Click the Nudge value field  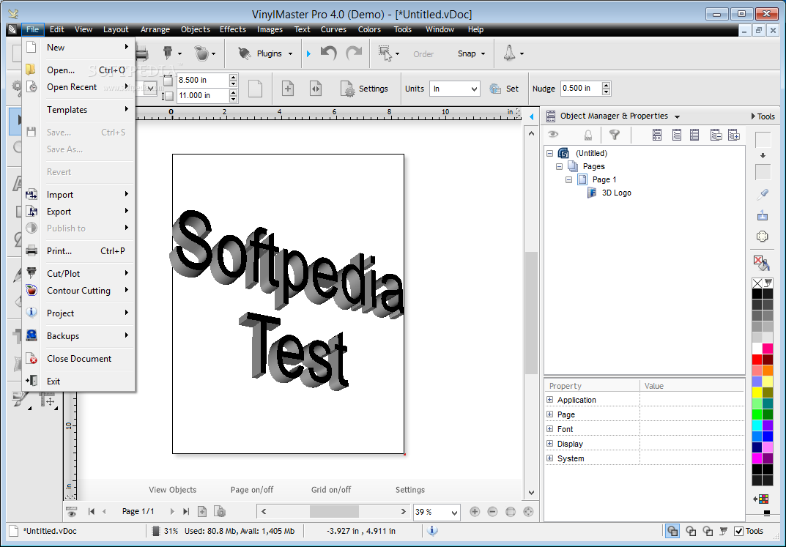[x=580, y=89]
